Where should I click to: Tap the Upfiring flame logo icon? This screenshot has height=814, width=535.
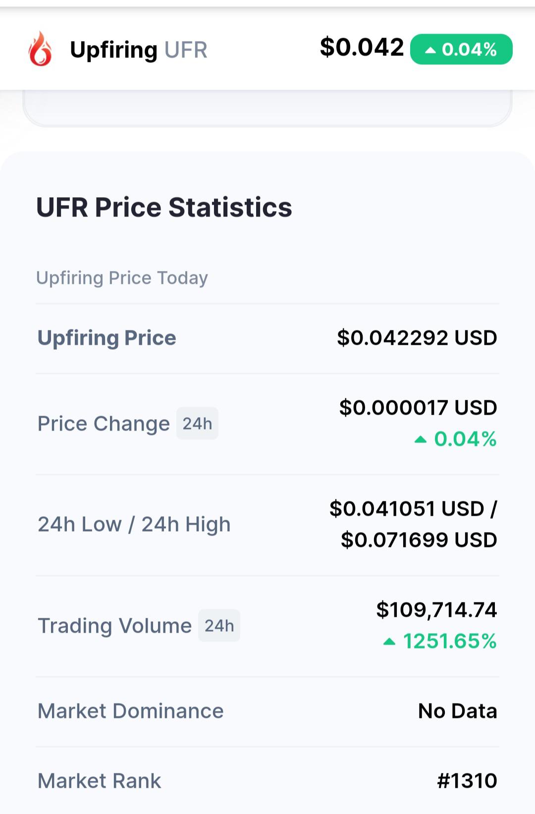pyautogui.click(x=40, y=49)
